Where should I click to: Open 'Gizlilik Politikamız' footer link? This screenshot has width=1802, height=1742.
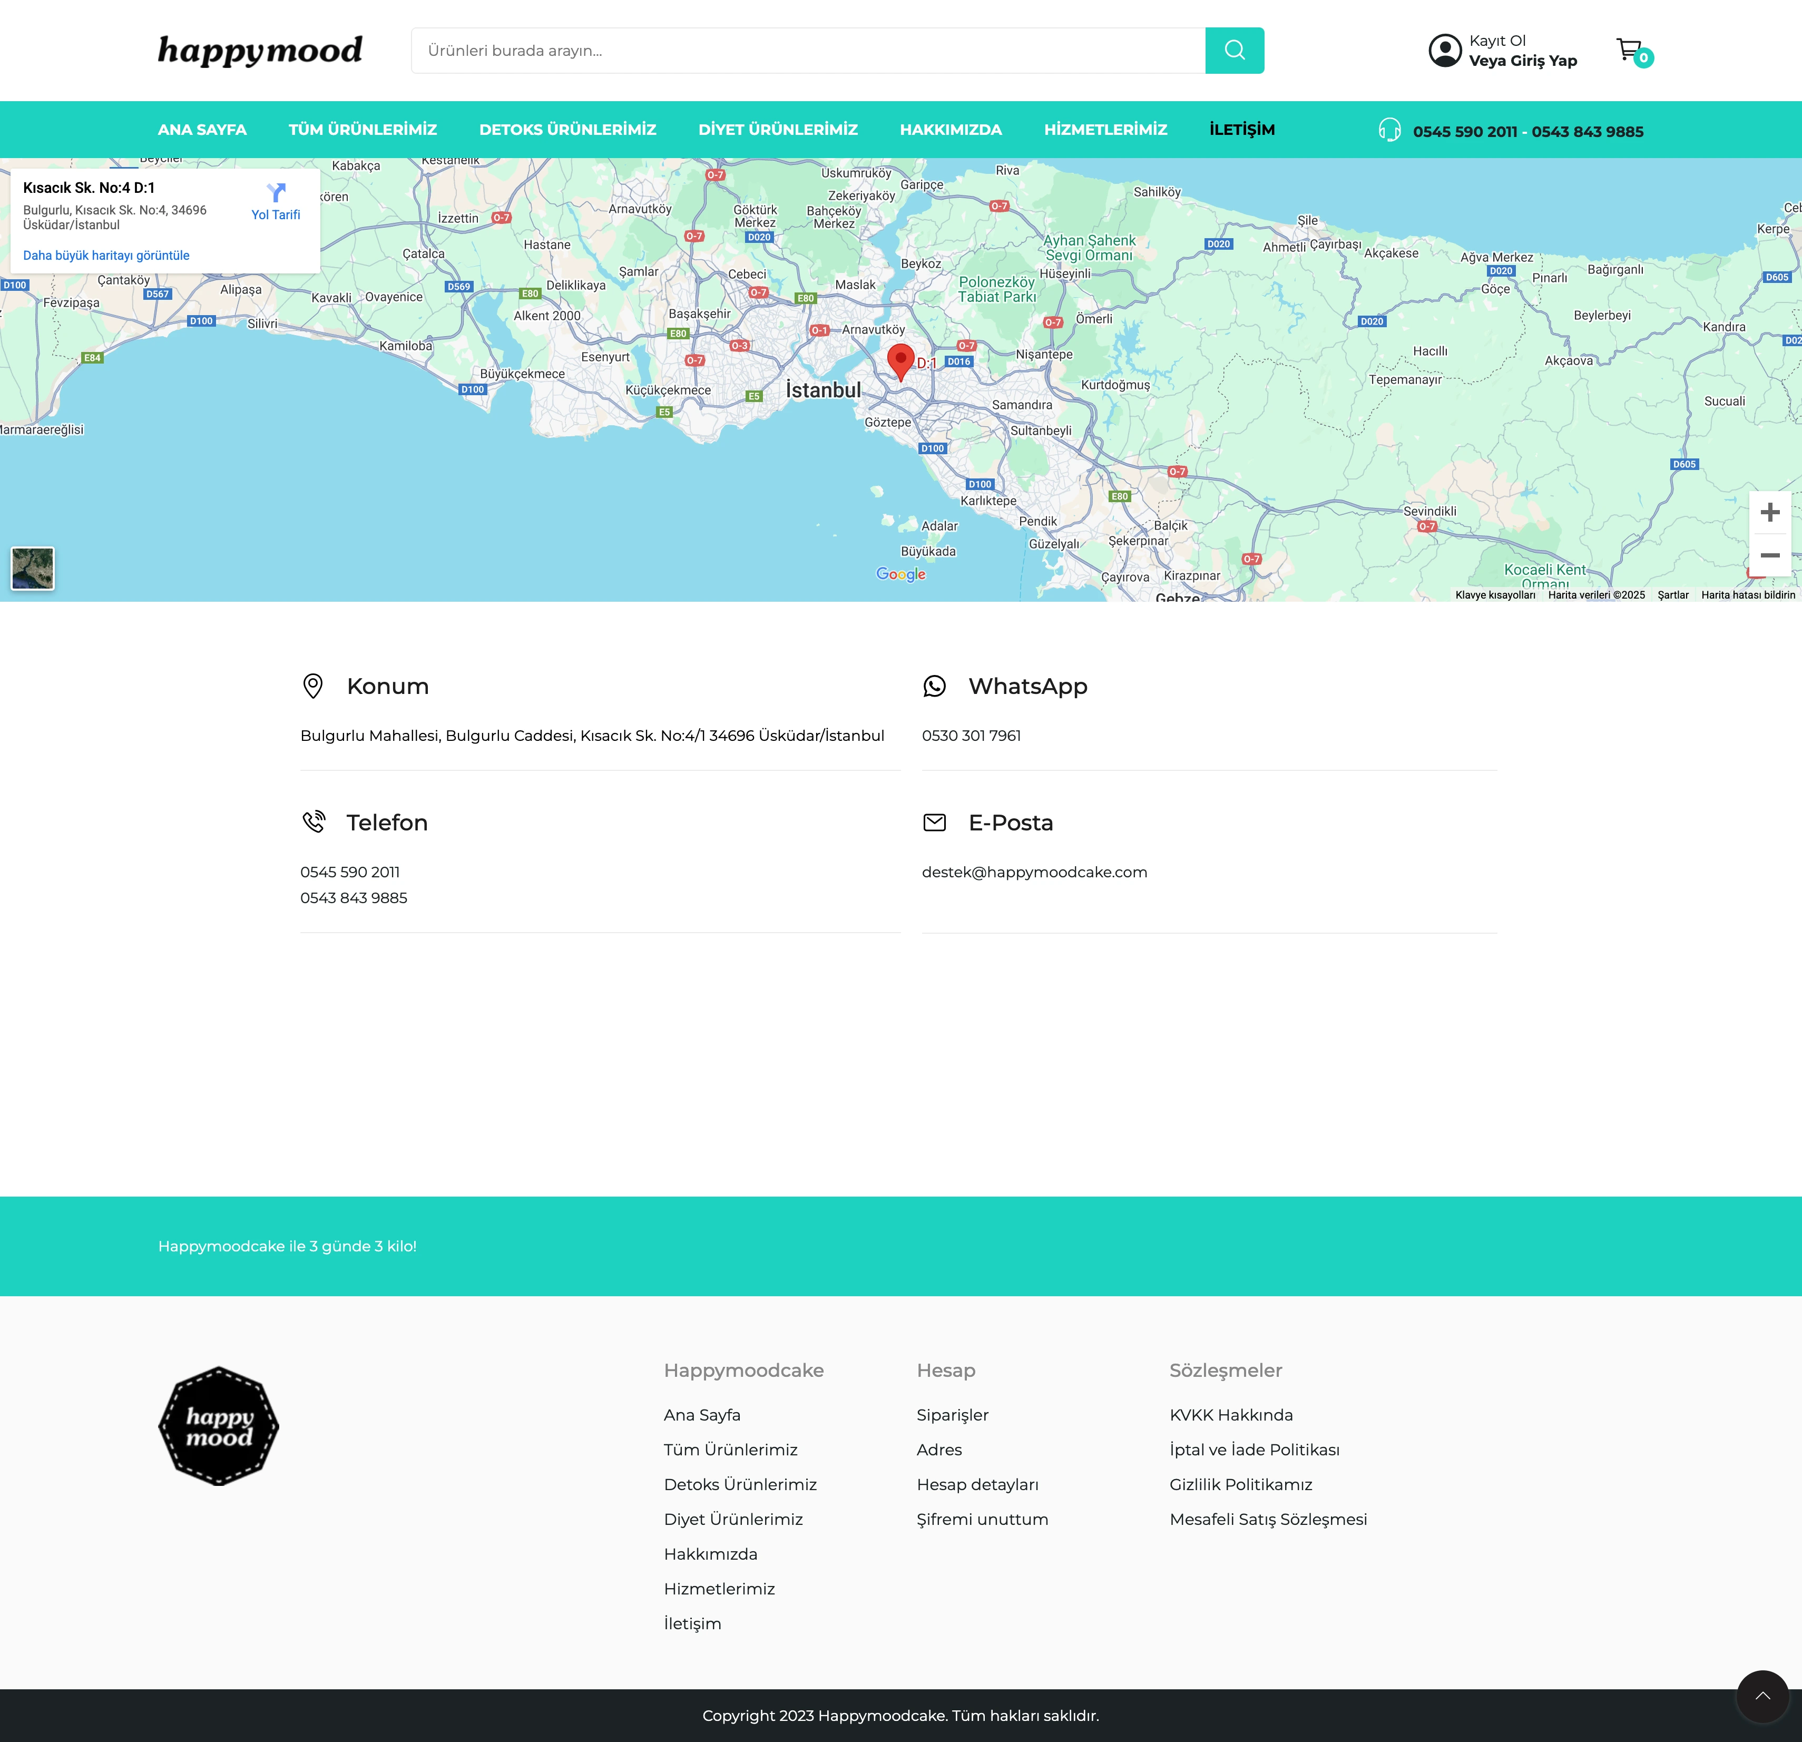pyautogui.click(x=1240, y=1485)
